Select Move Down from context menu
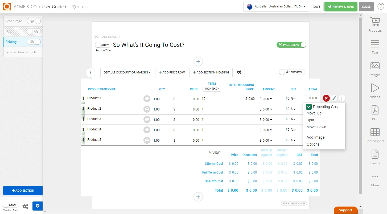Image resolution: width=387 pixels, height=214 pixels. click(x=316, y=127)
